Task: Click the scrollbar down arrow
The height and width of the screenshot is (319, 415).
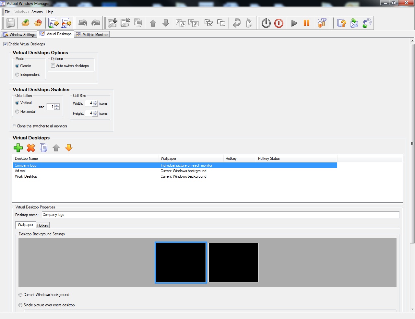Action: (x=412, y=309)
